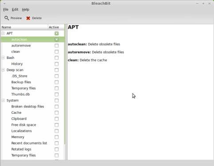The width and height of the screenshot is (214, 166).
Task: Collapse the APT tree group
Action: pyautogui.click(x=3, y=33)
